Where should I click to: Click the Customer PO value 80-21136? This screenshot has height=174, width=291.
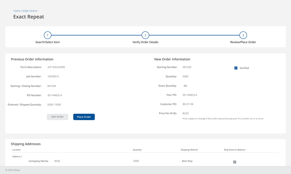pos(188,104)
